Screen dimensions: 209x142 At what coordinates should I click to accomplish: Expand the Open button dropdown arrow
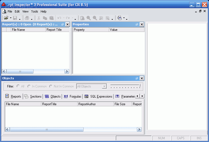point(11,18)
